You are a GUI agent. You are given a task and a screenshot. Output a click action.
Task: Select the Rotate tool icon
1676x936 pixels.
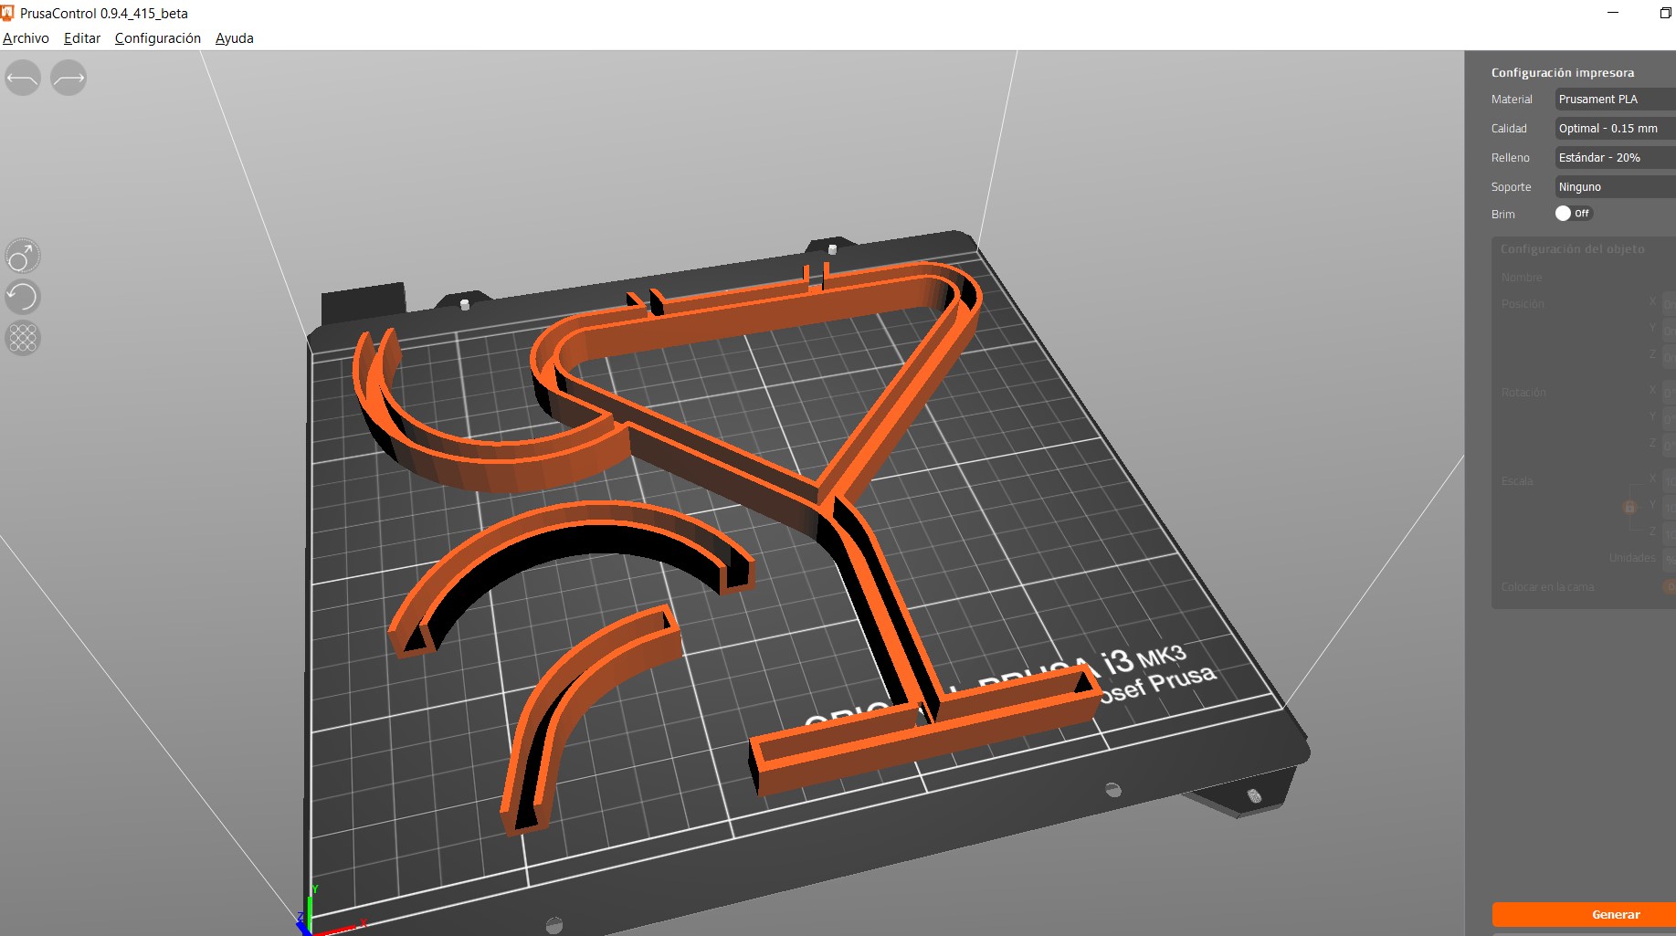tap(23, 297)
